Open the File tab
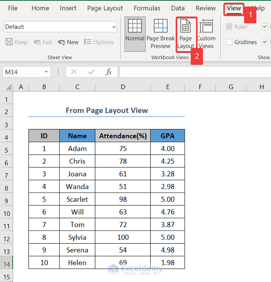The image size is (271, 282). click(x=13, y=8)
